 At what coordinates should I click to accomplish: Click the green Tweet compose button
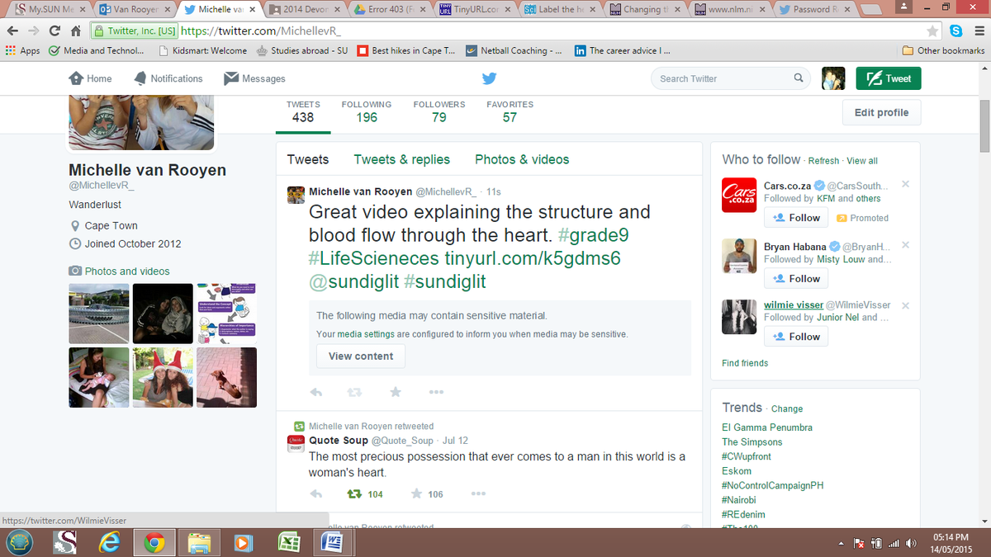coord(889,78)
